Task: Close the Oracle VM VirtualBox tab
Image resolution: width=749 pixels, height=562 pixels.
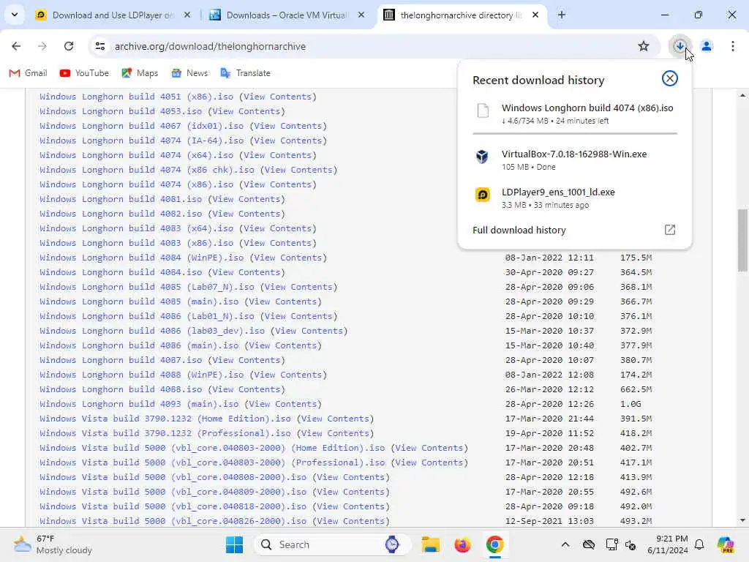Action: (361, 15)
